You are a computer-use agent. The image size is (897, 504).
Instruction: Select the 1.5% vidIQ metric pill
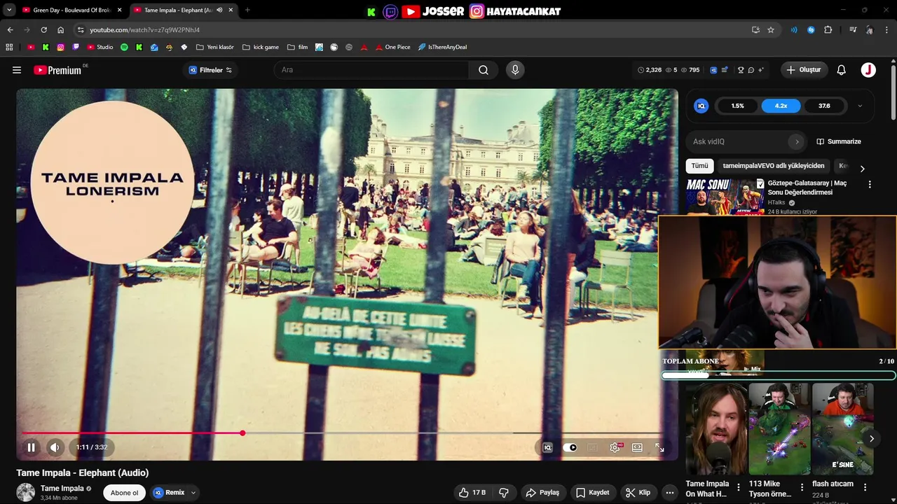pyautogui.click(x=738, y=106)
